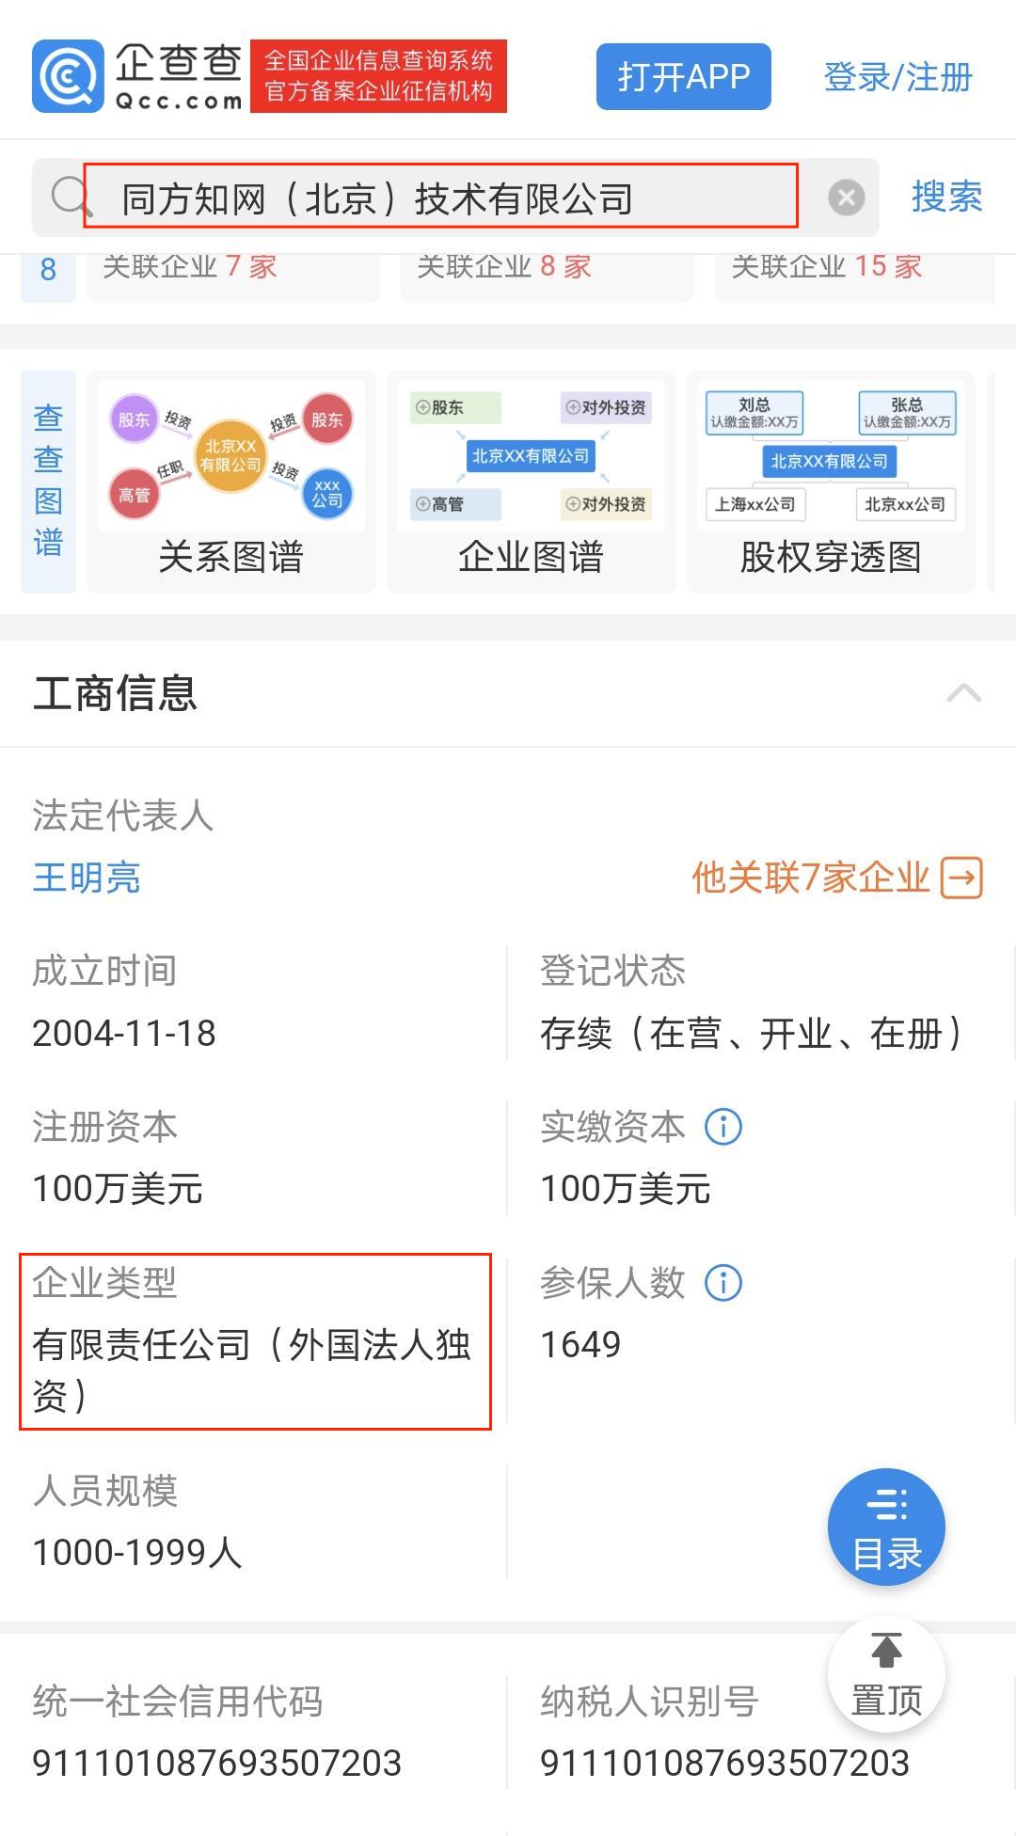The width and height of the screenshot is (1016, 1836).
Task: Clear the search field with X icon
Action: tap(846, 198)
